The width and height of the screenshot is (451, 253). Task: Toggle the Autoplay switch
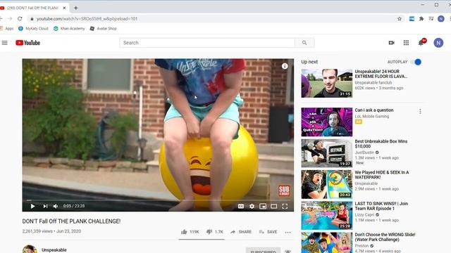pyautogui.click(x=416, y=62)
